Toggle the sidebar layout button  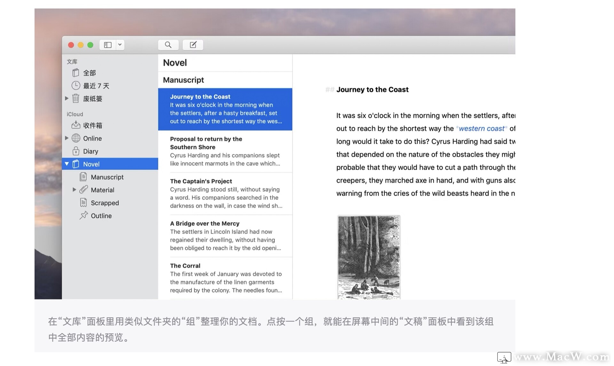[x=108, y=45]
